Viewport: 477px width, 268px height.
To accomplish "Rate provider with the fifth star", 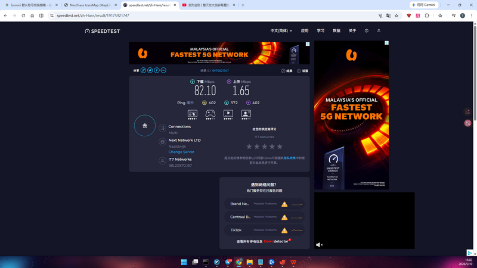I will click(x=280, y=147).
